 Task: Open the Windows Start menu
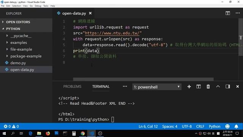tap(4, 134)
